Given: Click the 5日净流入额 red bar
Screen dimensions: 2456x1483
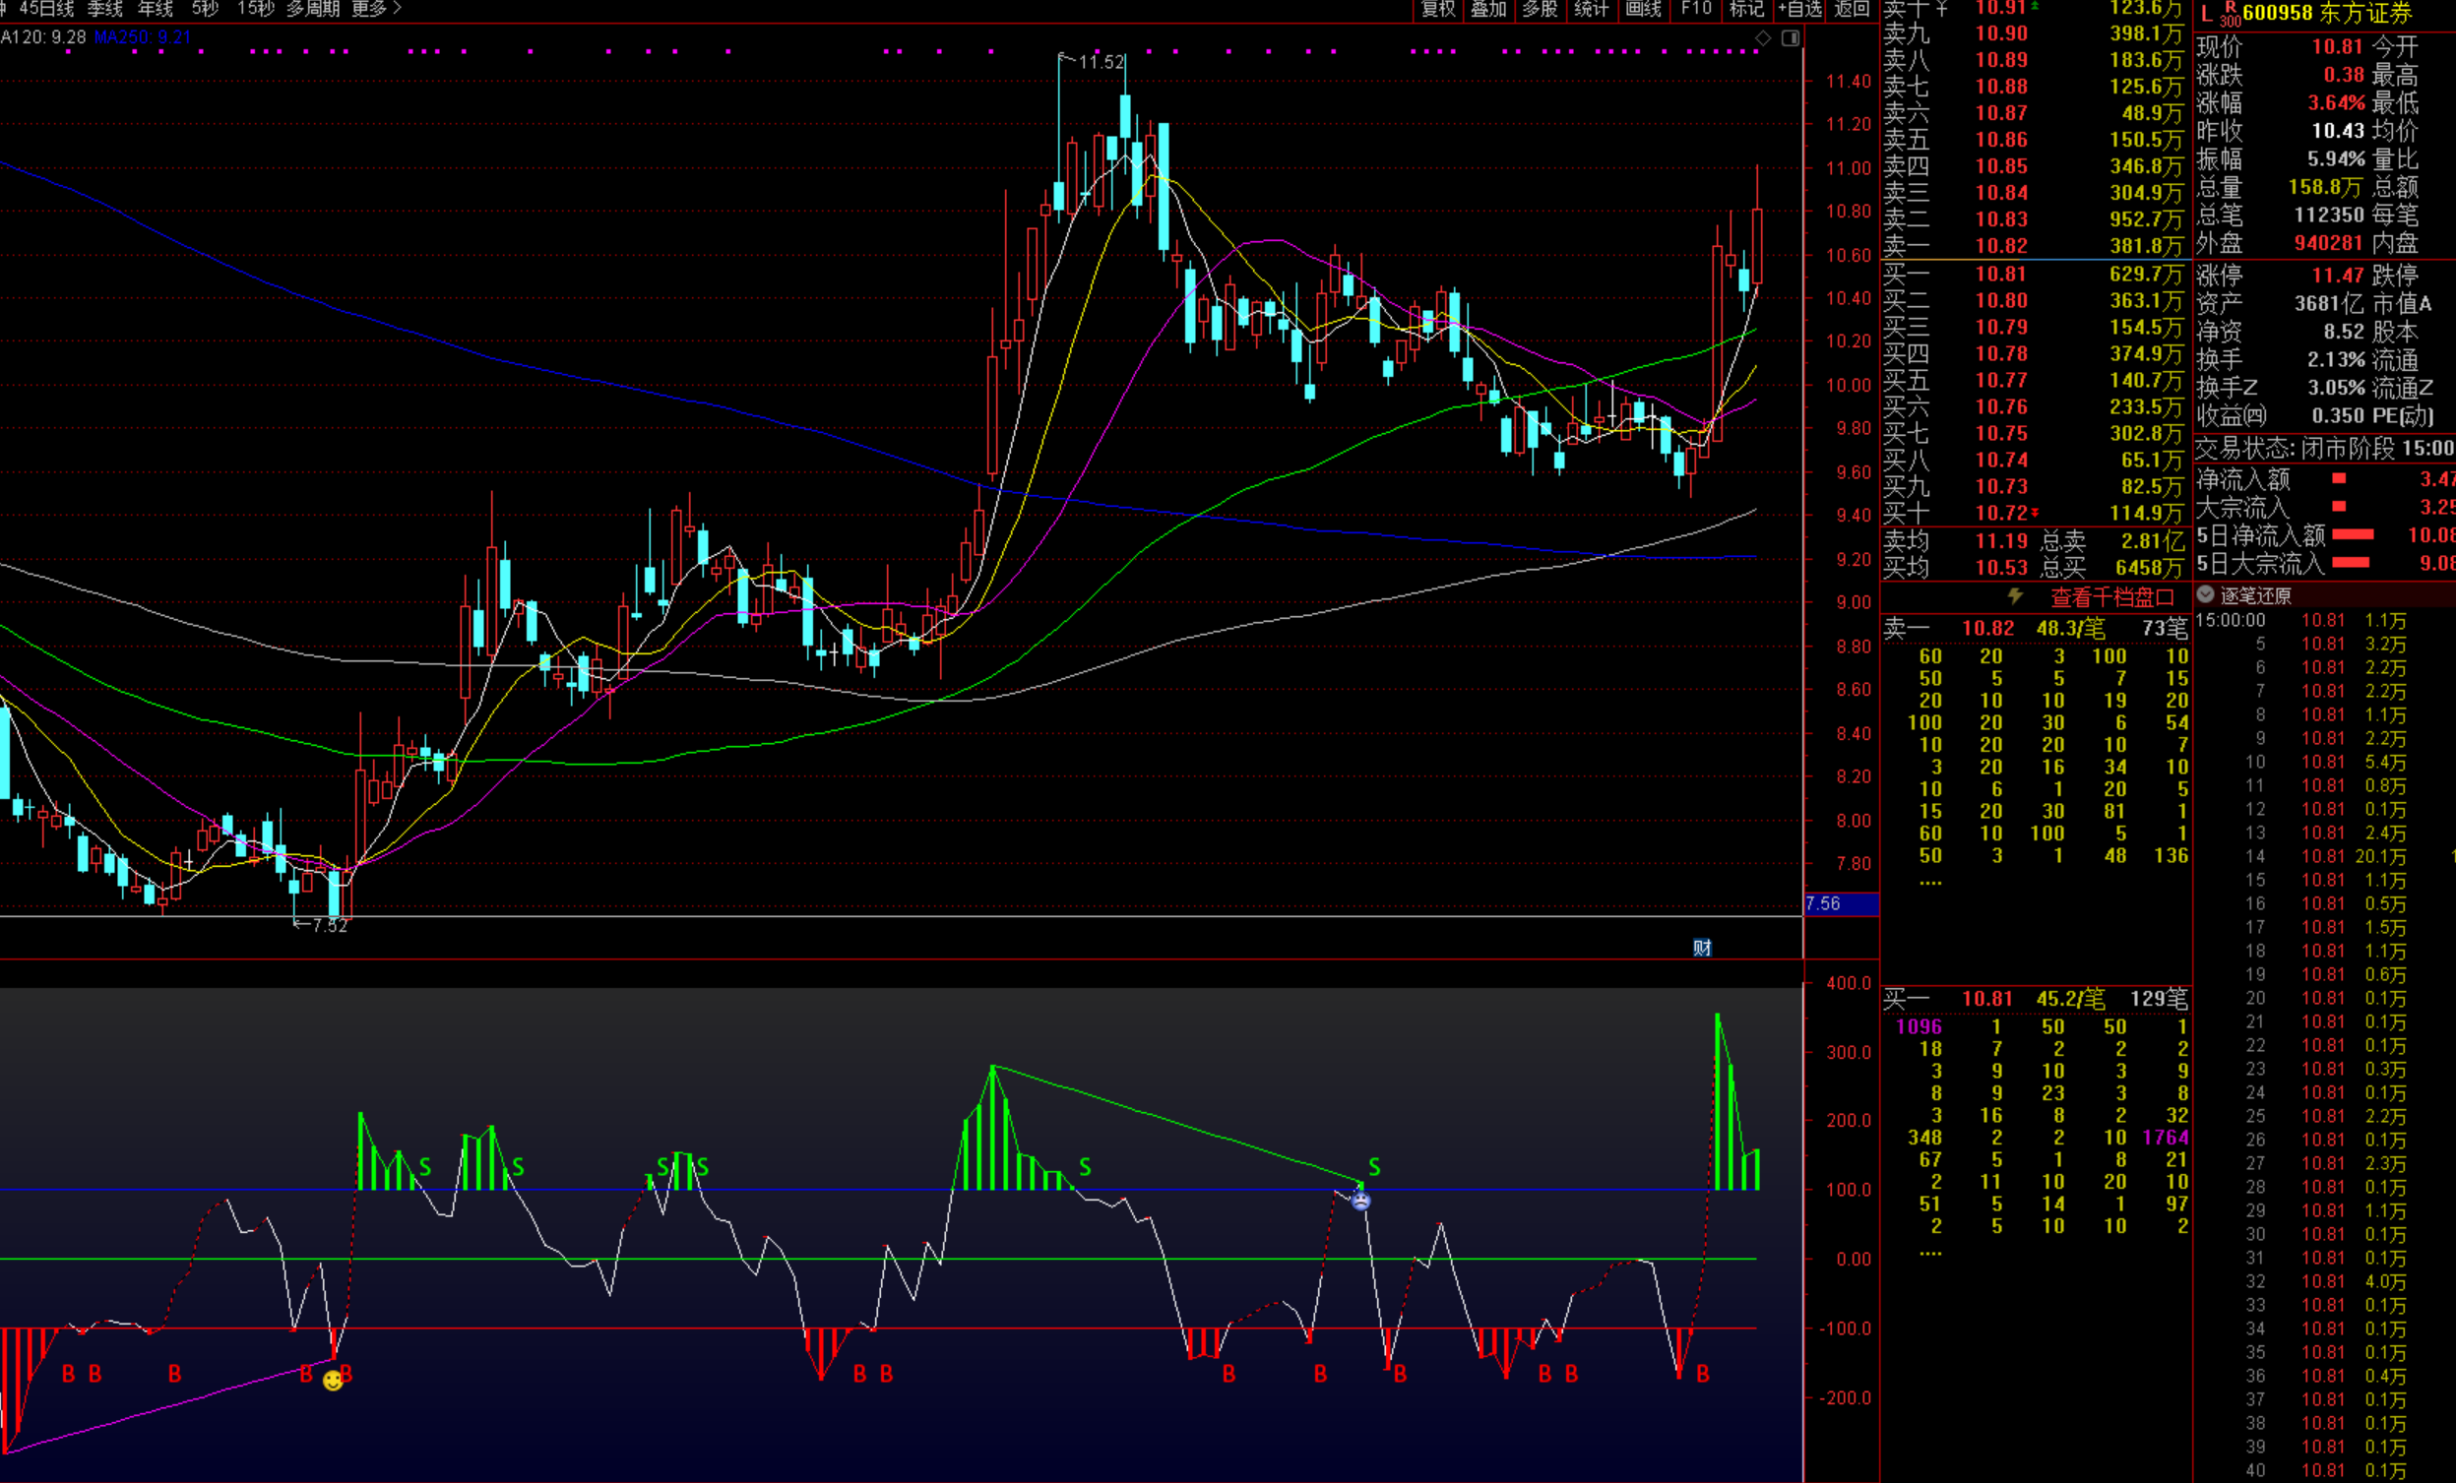Looking at the screenshot, I should (2354, 534).
